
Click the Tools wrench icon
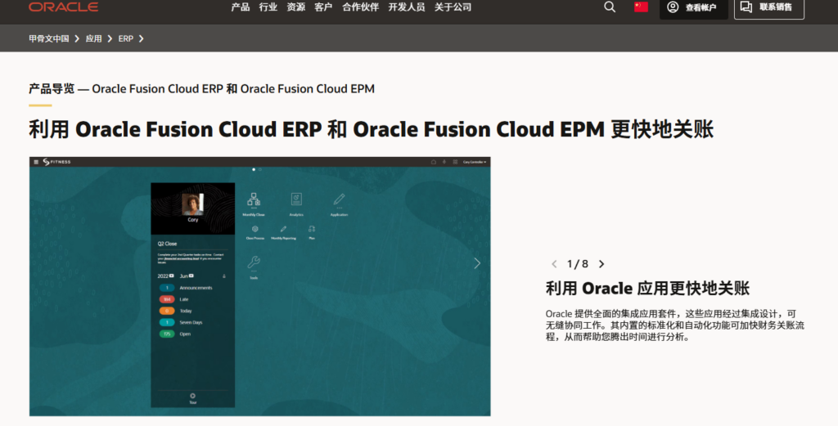[x=254, y=262]
